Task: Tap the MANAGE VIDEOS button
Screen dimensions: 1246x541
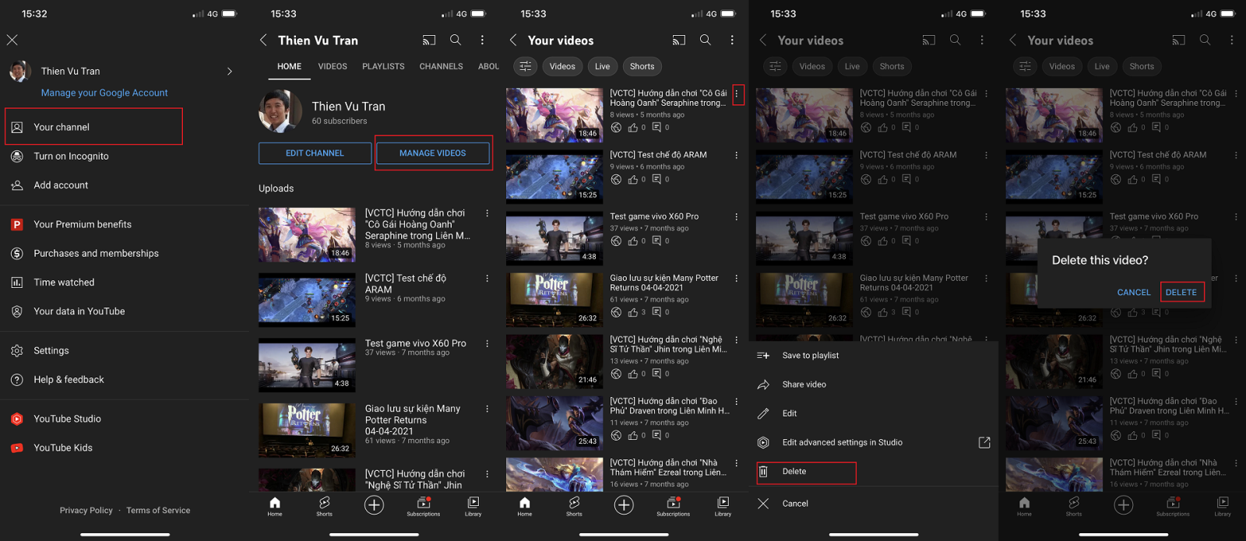Action: 433,153
